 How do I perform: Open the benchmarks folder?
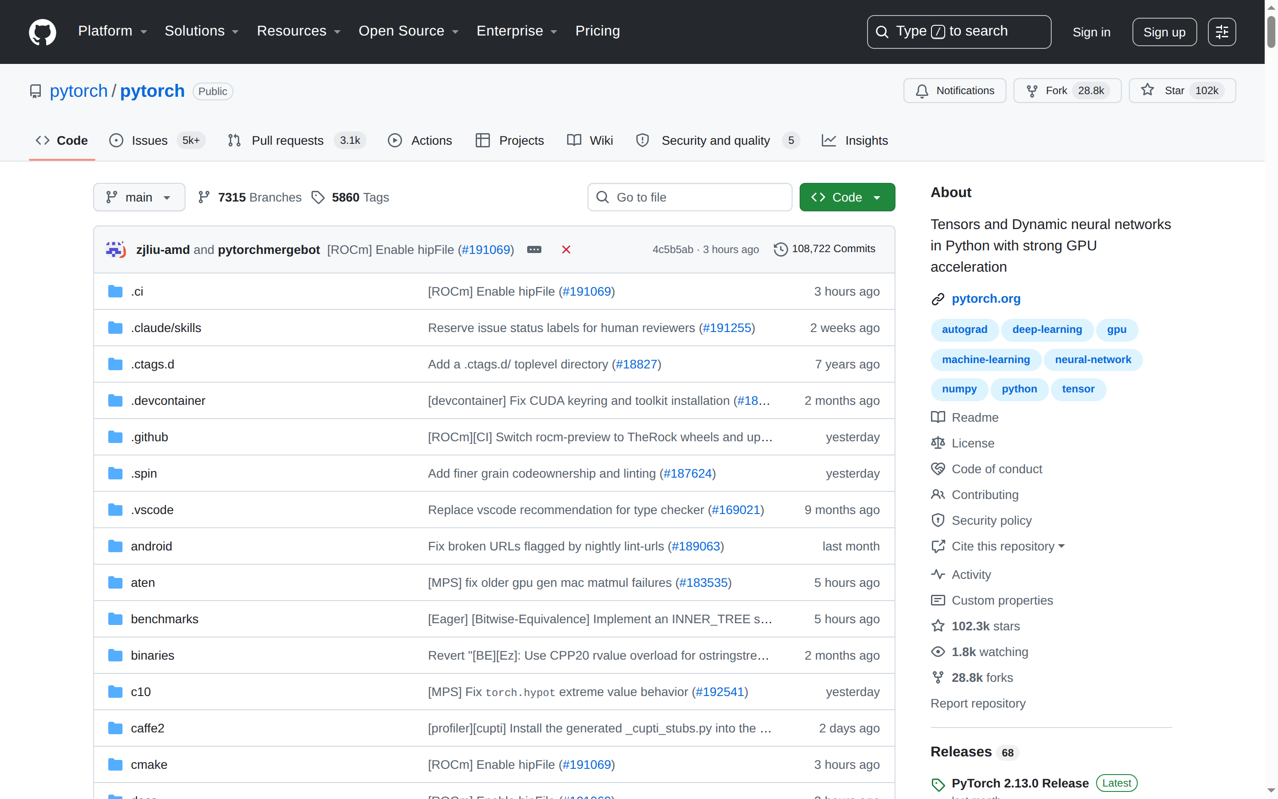click(x=164, y=619)
